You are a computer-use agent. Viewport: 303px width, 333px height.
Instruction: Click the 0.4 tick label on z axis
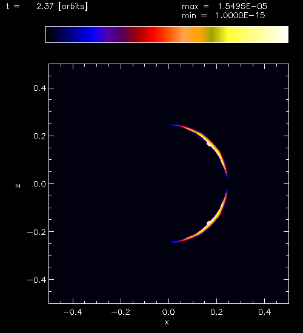pos(40,88)
